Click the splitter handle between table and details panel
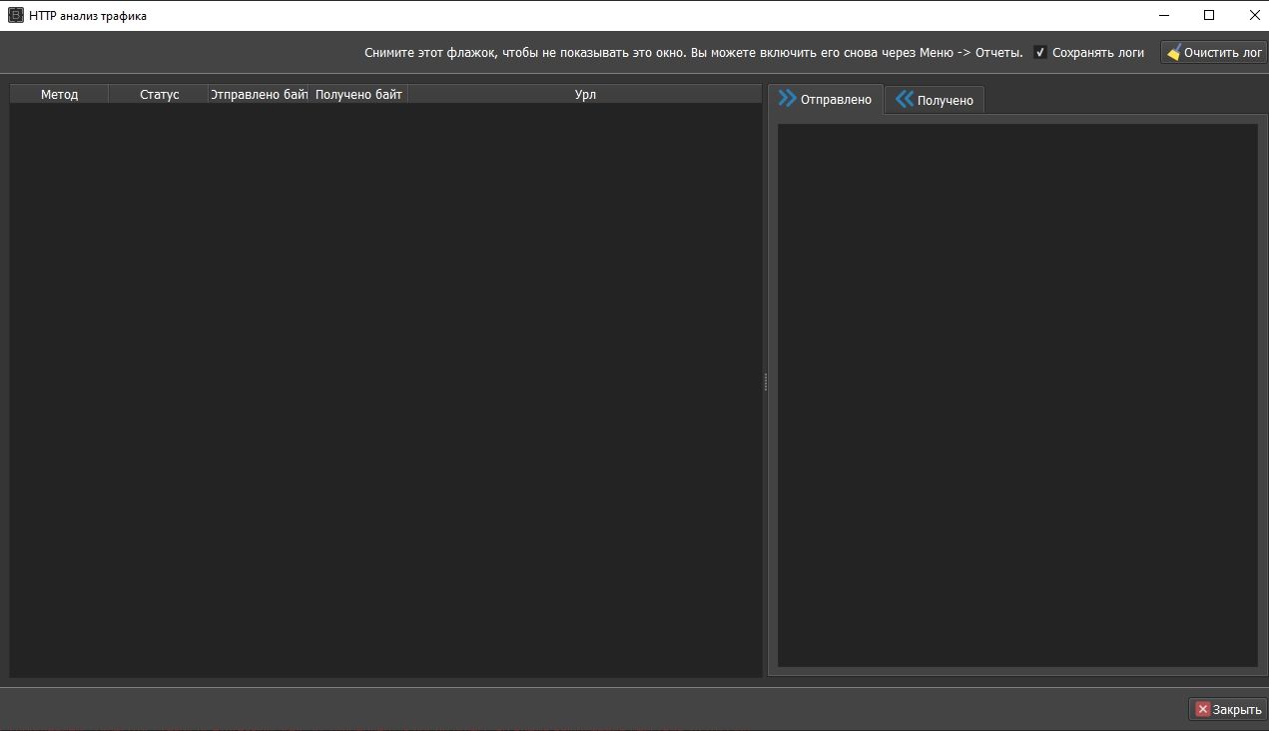Image resolution: width=1269 pixels, height=731 pixels. pyautogui.click(x=766, y=381)
